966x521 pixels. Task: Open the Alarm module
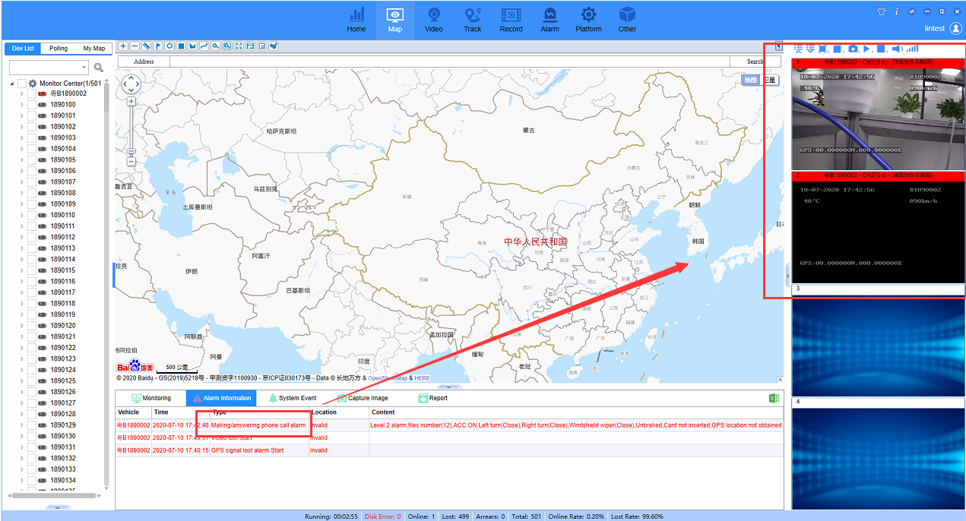(550, 20)
